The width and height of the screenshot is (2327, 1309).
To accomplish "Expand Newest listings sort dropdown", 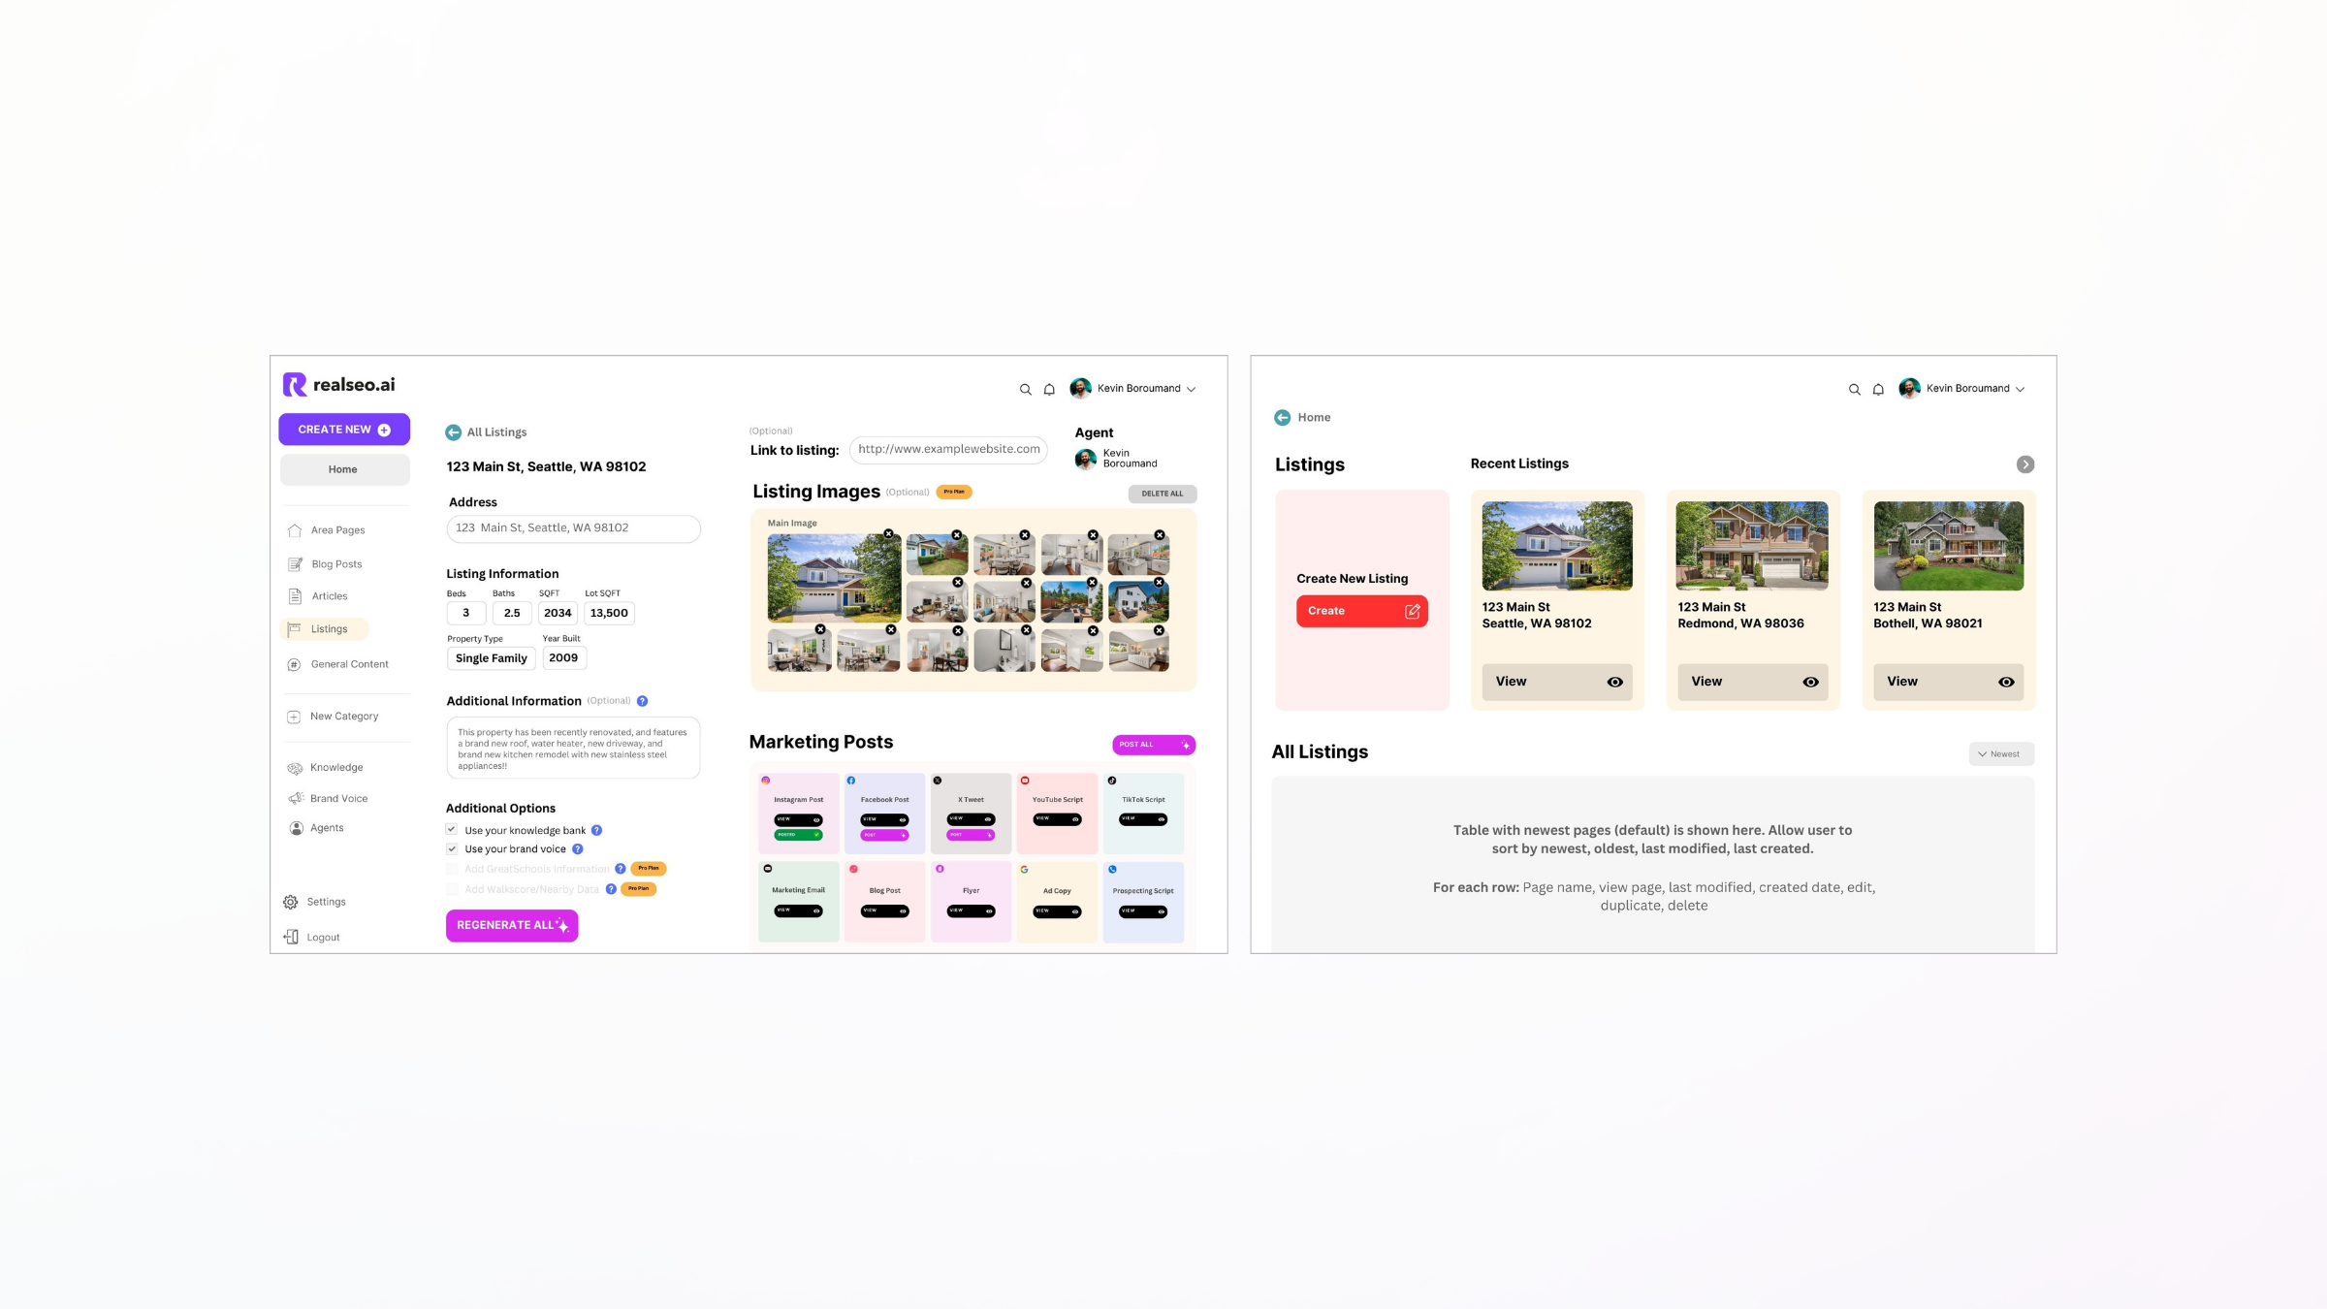I will (x=2001, y=752).
